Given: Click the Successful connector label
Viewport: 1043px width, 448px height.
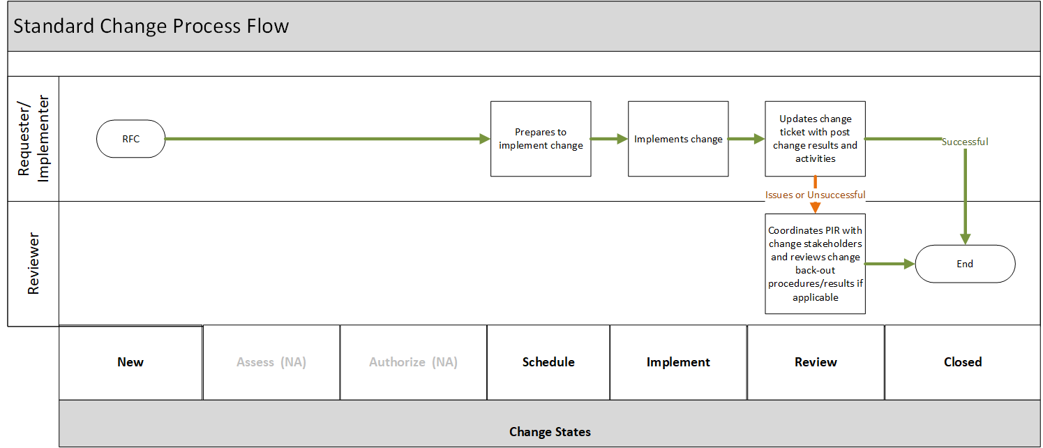Looking at the screenshot, I should 965,142.
